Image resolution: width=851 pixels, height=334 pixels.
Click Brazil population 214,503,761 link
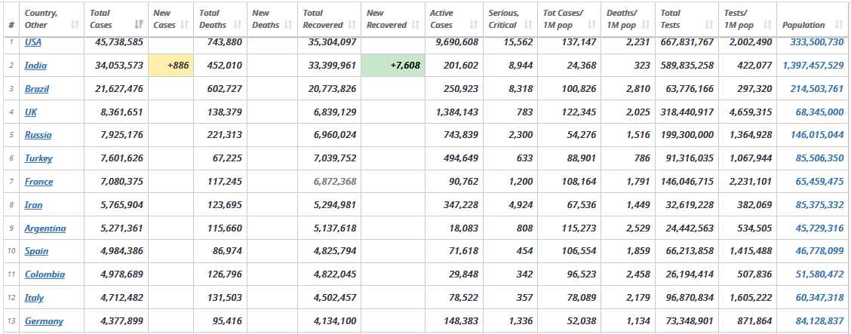817,89
